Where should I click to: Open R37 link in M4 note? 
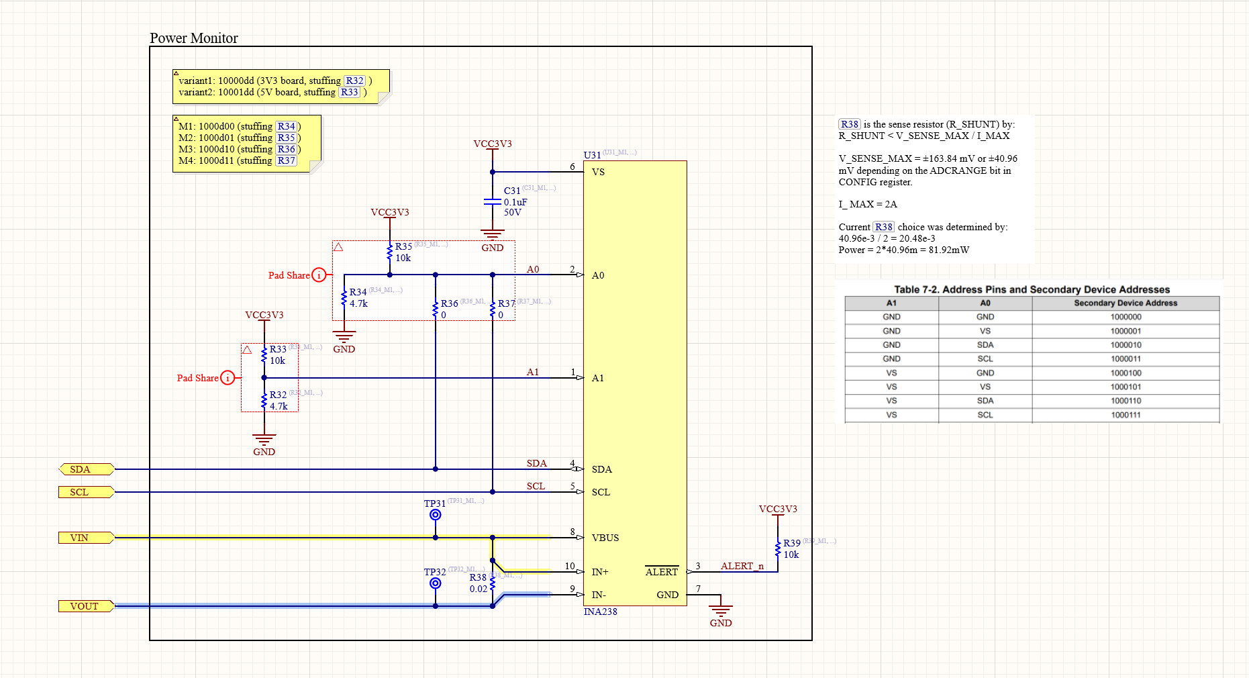(x=287, y=160)
